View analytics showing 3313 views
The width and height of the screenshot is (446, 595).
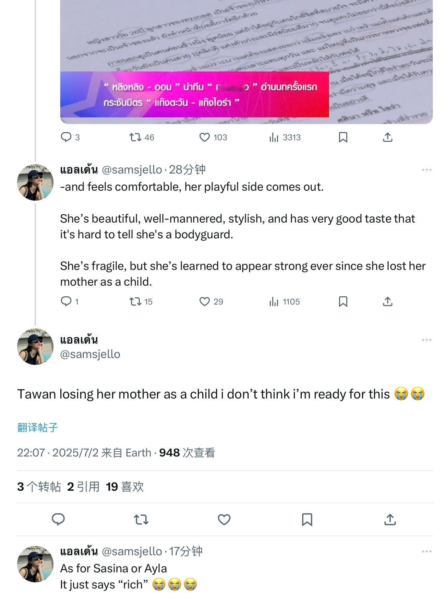pyautogui.click(x=285, y=138)
